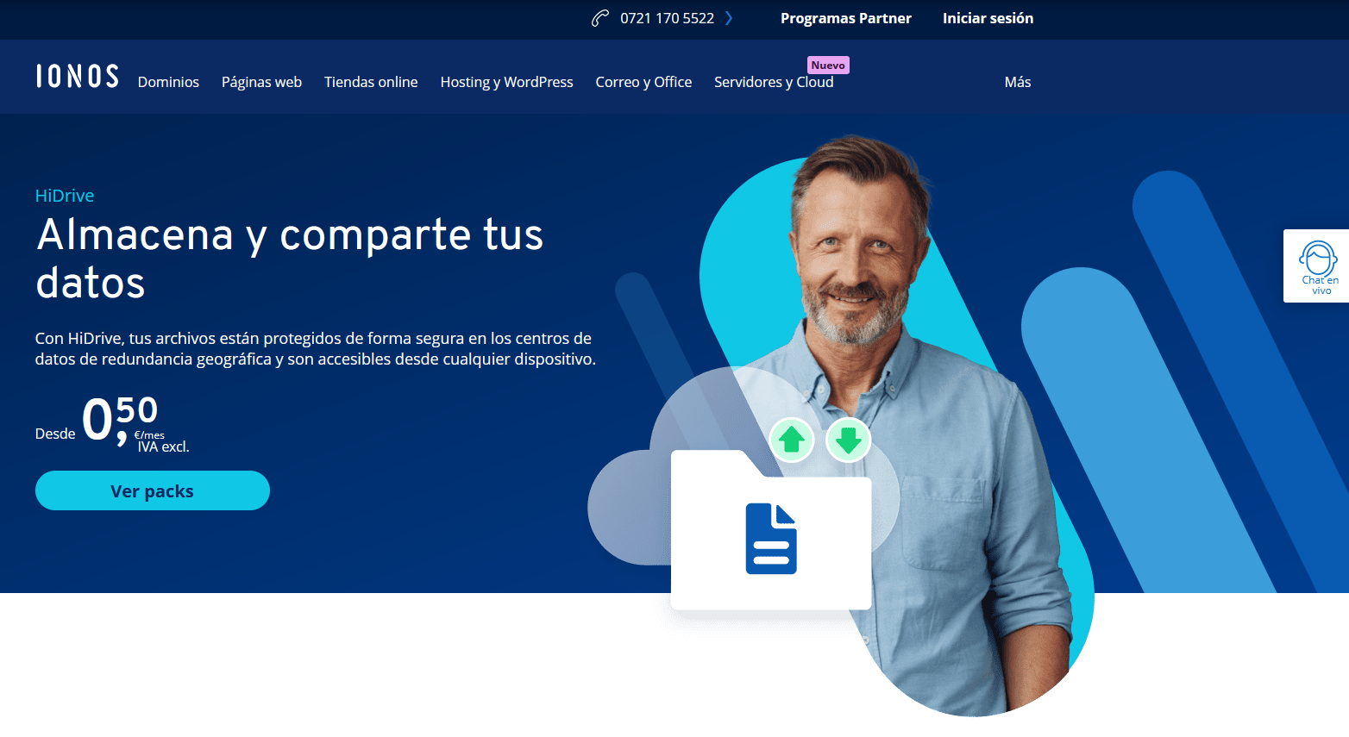Image resolution: width=1349 pixels, height=737 pixels.
Task: Click the IONOS logo
Action: coord(78,76)
